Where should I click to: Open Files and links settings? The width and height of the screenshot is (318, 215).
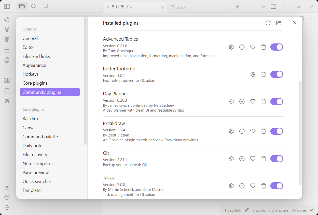click(x=50, y=56)
